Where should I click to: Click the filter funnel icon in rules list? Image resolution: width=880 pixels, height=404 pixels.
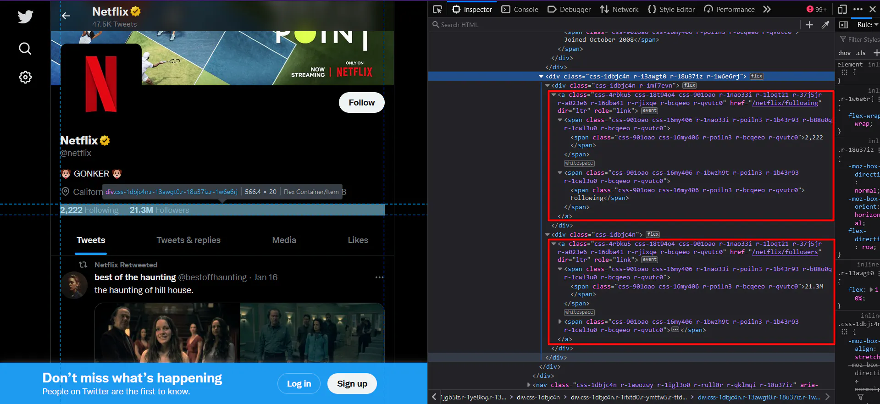point(860,397)
